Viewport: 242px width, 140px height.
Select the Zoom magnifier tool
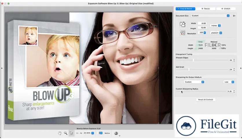[66, 133]
